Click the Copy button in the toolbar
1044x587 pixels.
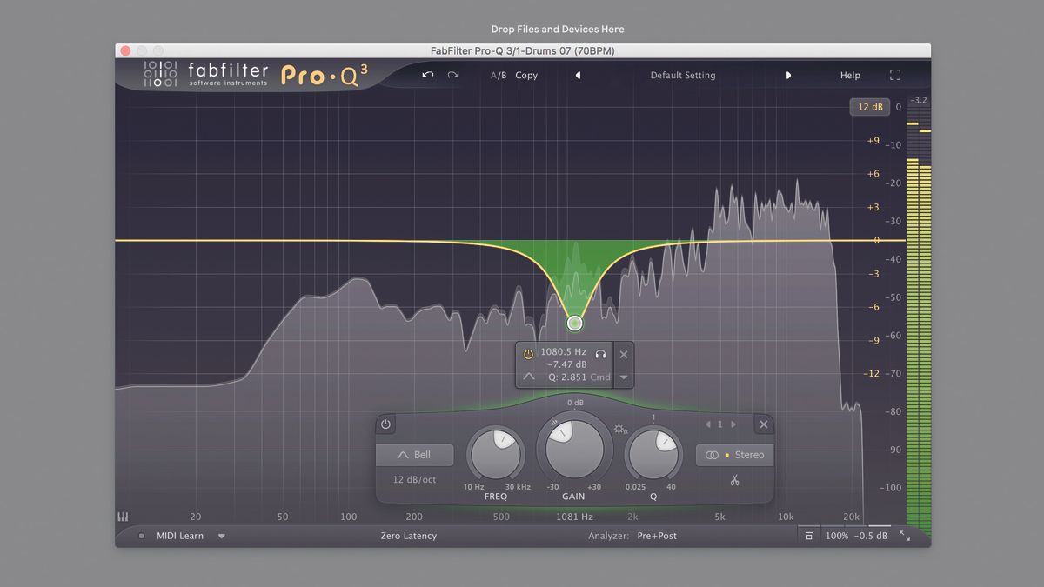click(x=526, y=75)
